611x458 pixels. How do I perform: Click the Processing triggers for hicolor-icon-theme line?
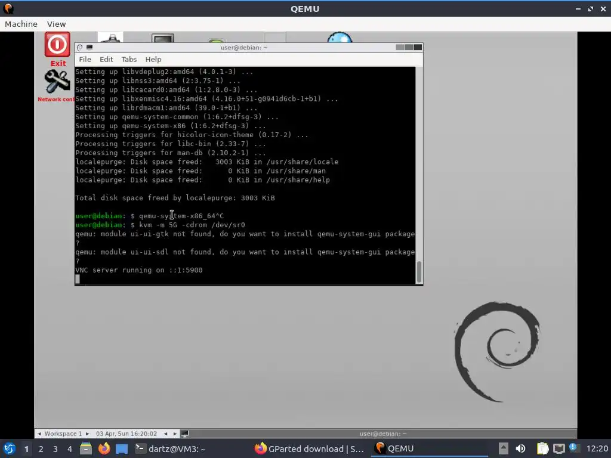pyautogui.click(x=192, y=135)
